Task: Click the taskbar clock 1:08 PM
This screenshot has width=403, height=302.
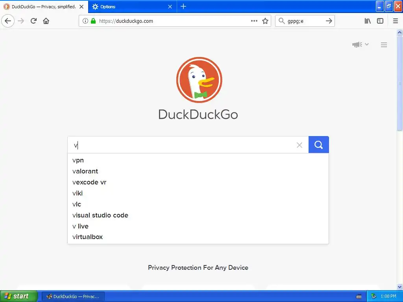Action: (388, 296)
